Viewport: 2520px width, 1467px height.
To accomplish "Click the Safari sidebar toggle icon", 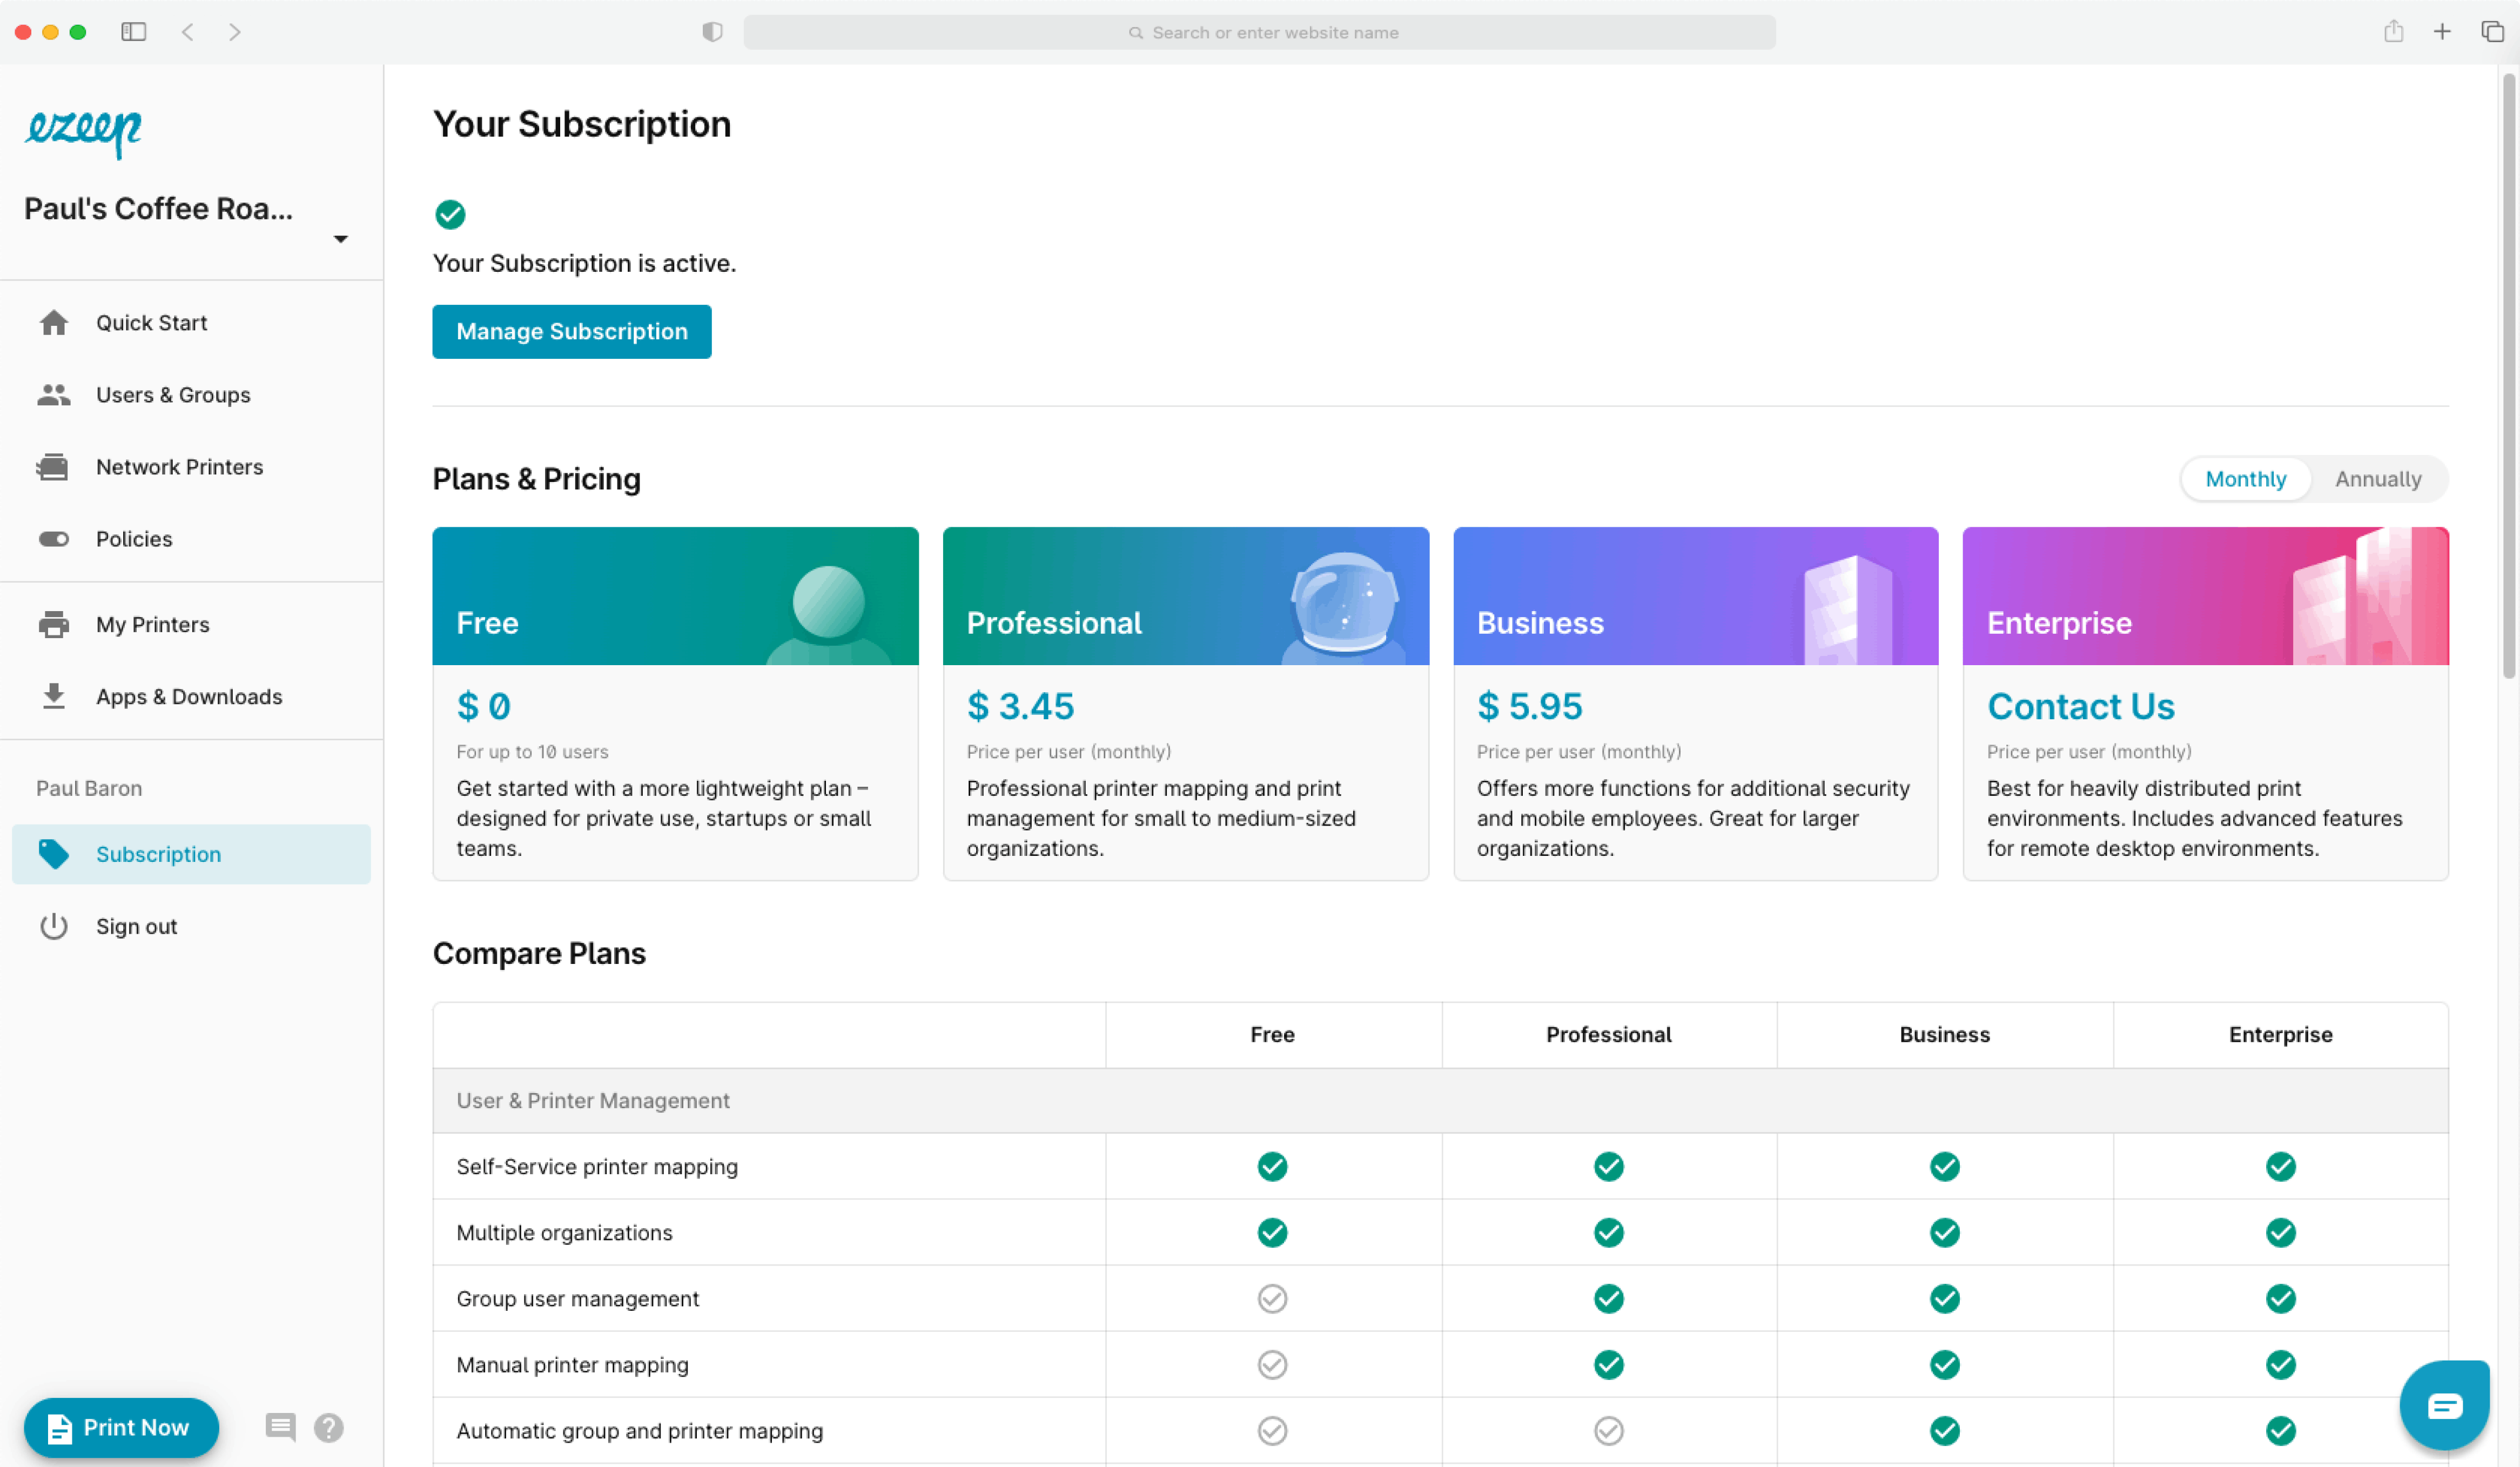I will tap(134, 32).
